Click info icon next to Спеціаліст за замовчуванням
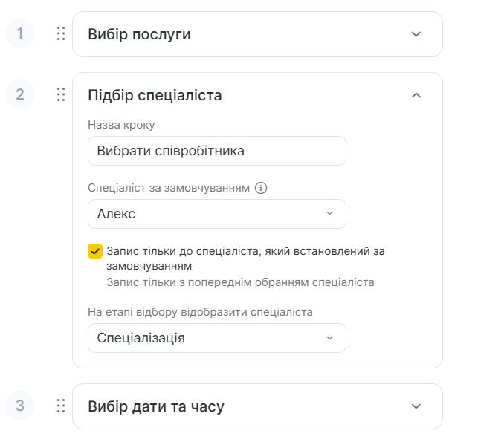Image resolution: width=478 pixels, height=442 pixels. [x=261, y=188]
